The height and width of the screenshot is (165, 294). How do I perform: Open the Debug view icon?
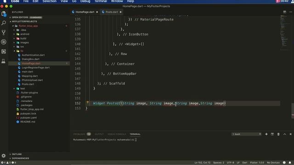[x=4, y=42]
